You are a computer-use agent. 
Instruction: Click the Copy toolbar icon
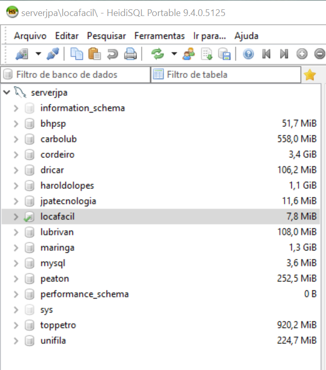click(x=77, y=54)
